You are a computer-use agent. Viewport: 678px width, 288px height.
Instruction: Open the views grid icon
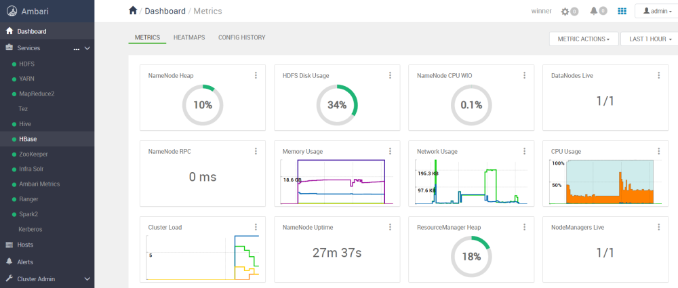[622, 12]
